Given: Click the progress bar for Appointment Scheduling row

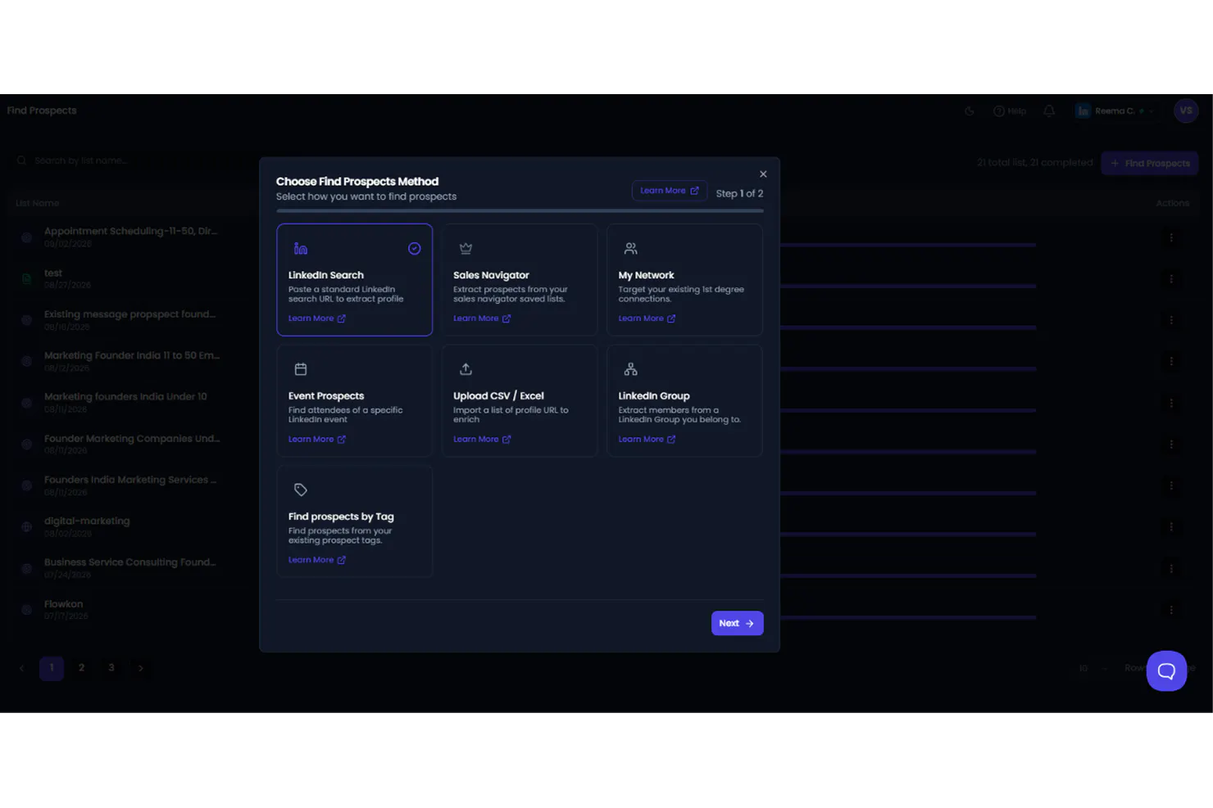Looking at the screenshot, I should point(908,245).
